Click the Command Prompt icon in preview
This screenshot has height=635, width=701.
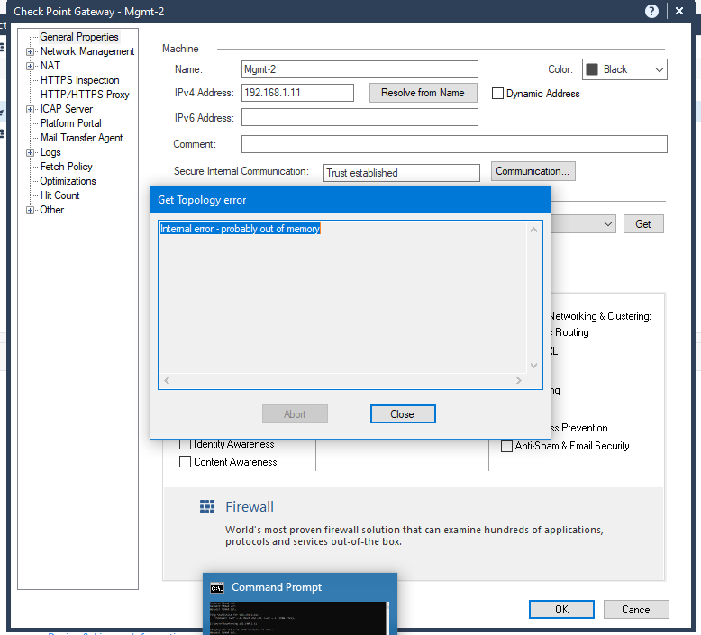click(x=217, y=587)
